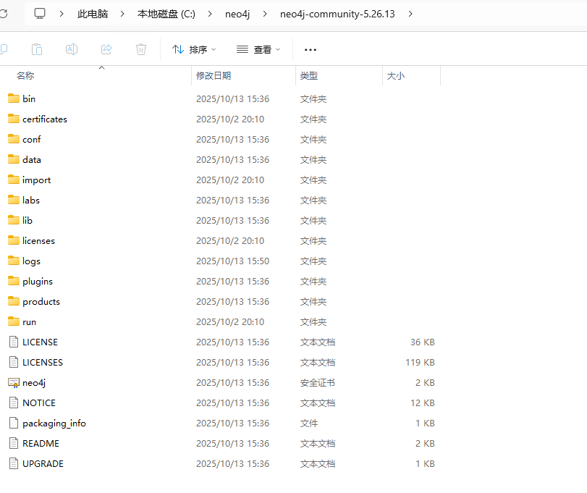Select the LICENSES file name
The height and width of the screenshot is (493, 587).
pos(43,363)
